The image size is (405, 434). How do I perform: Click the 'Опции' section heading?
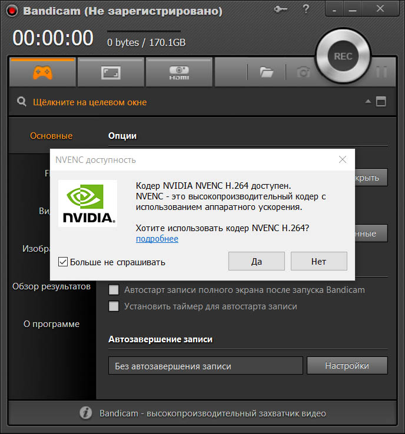122,136
